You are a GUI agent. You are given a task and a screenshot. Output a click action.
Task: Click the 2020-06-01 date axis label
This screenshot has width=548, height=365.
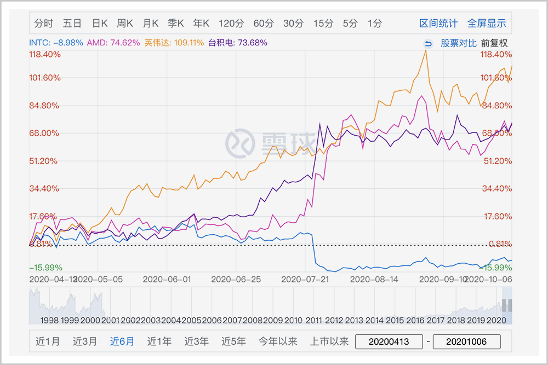(x=167, y=280)
